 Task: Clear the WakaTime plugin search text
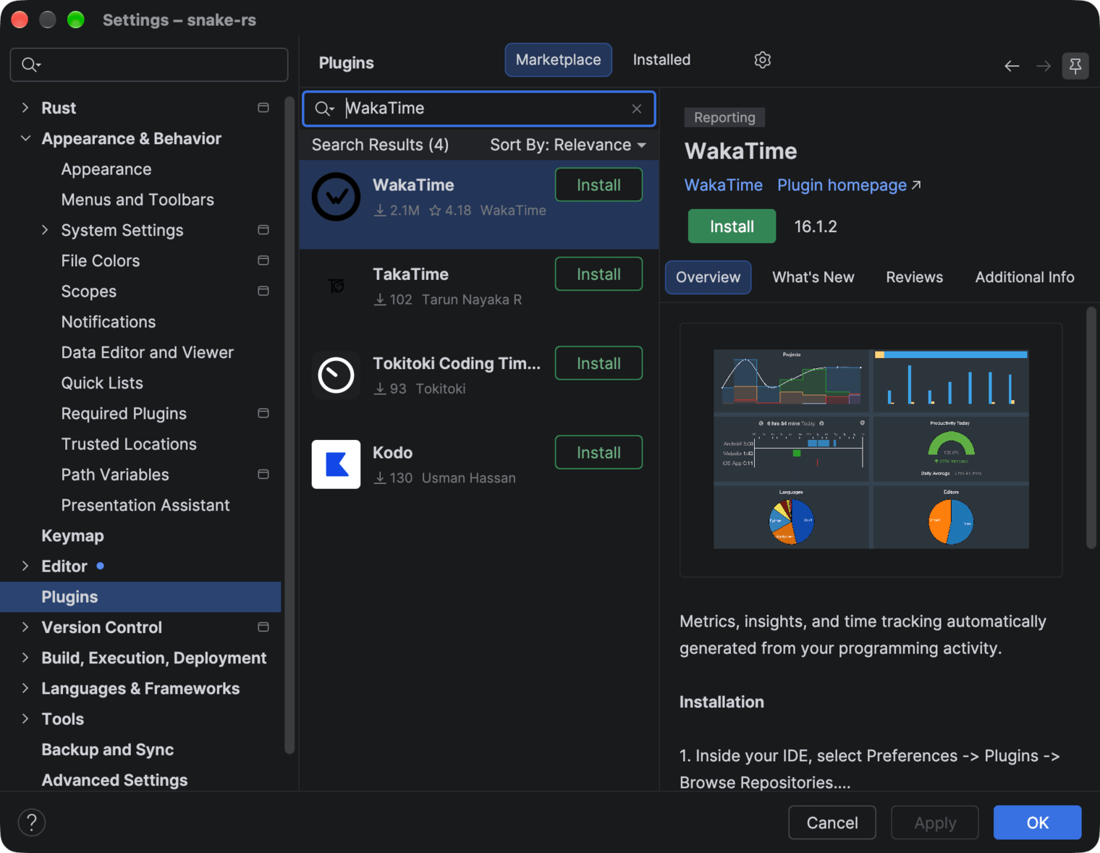[x=637, y=109]
